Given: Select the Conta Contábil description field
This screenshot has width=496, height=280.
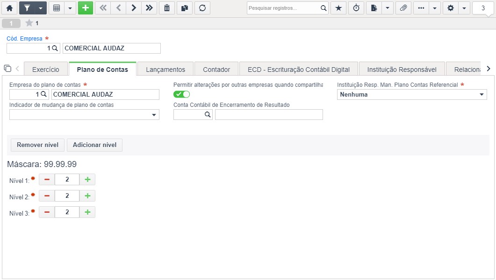Looking at the screenshot, I should 269,115.
